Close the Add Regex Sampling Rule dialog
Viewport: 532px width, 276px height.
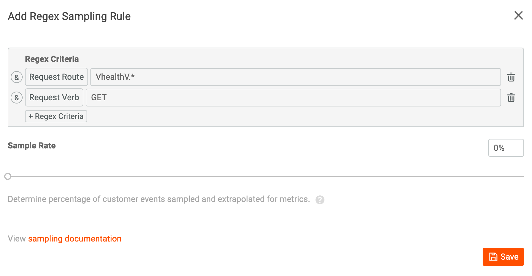click(x=519, y=15)
